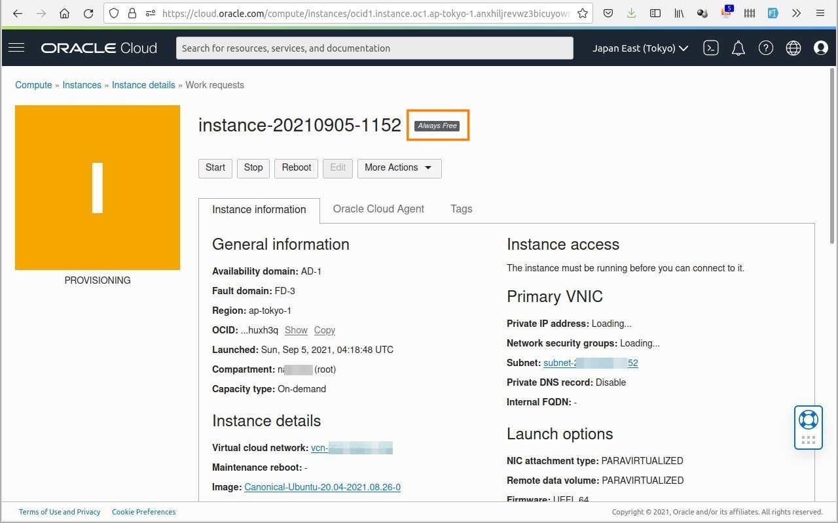Open Canonical-Ubuntu-20.04 image link
The width and height of the screenshot is (838, 523).
coord(322,487)
